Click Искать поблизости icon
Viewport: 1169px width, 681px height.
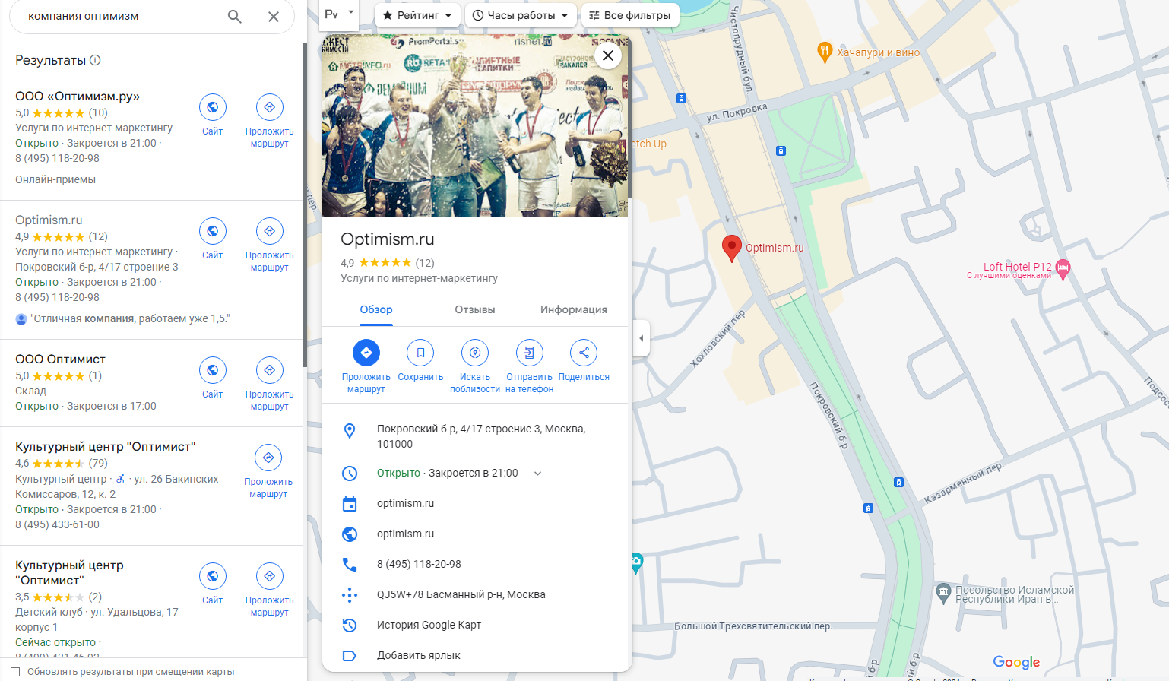coord(475,353)
